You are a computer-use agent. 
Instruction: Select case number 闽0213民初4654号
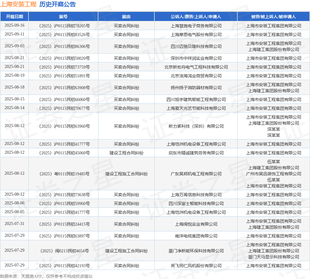pos(64,251)
